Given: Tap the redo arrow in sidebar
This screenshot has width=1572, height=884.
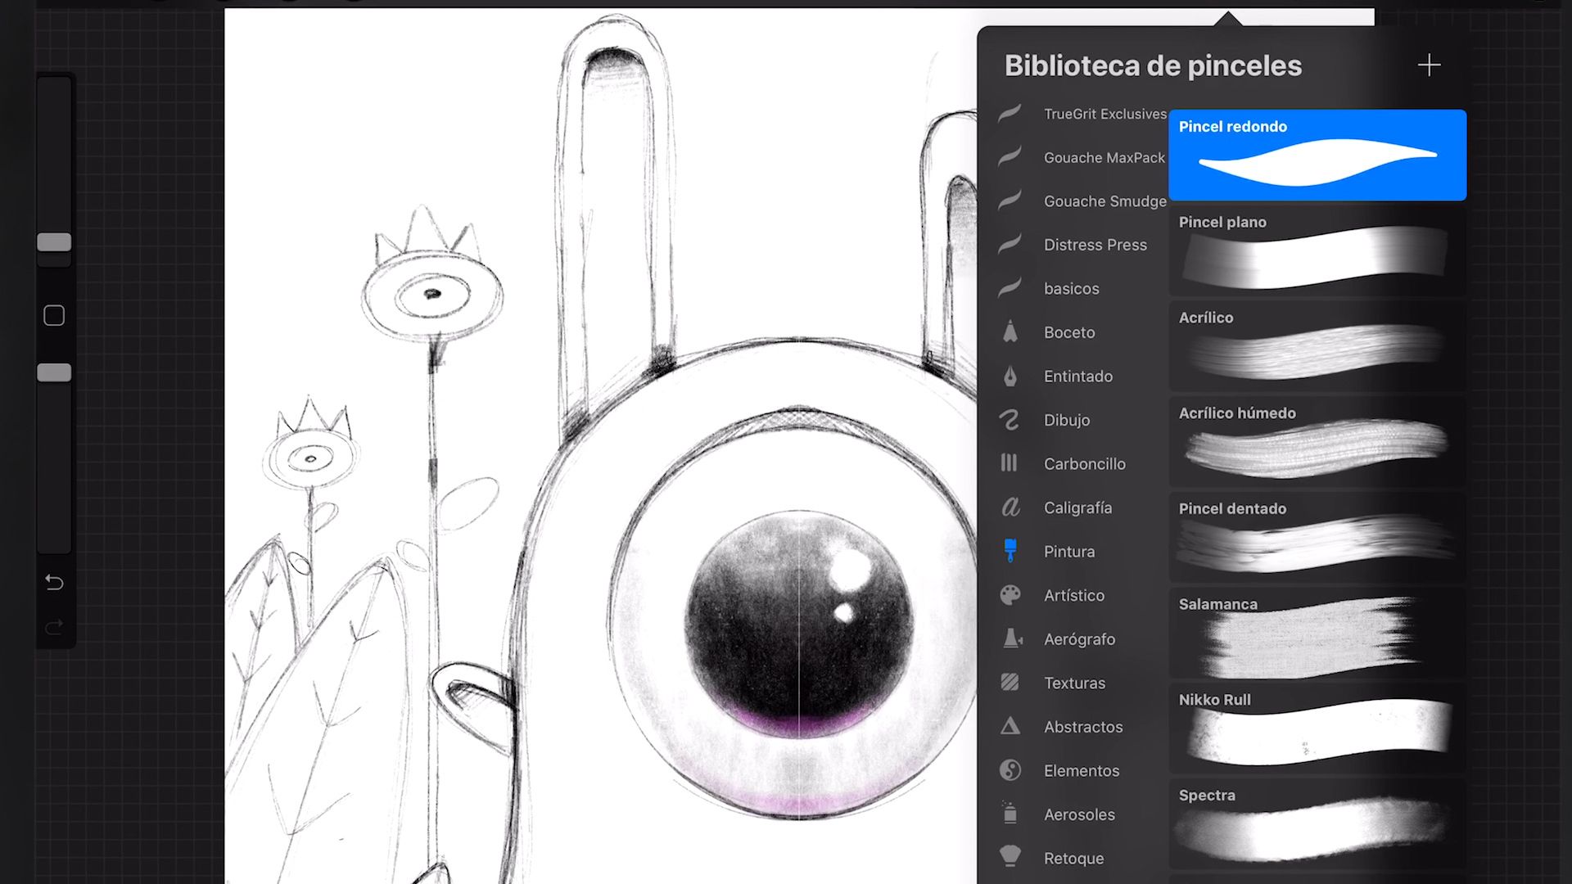Looking at the screenshot, I should 54,628.
